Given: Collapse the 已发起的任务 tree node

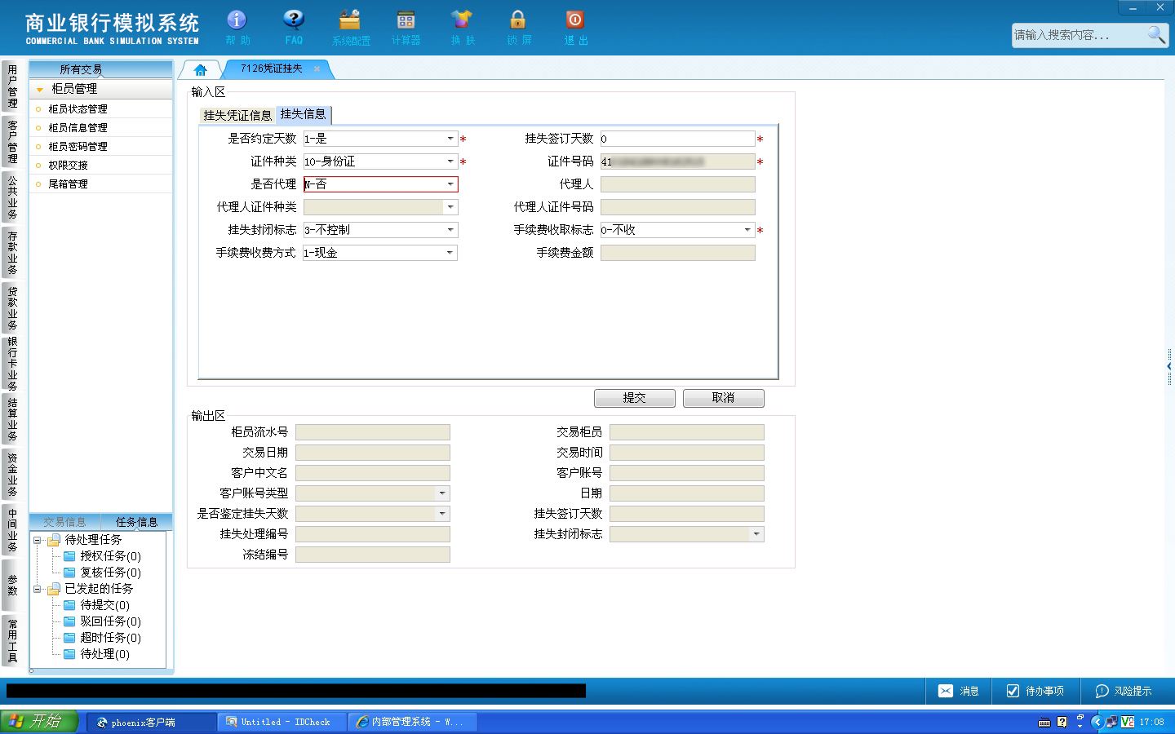Looking at the screenshot, I should pos(37,589).
